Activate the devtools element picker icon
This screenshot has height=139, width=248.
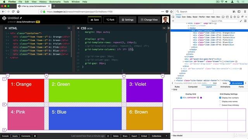(173, 17)
